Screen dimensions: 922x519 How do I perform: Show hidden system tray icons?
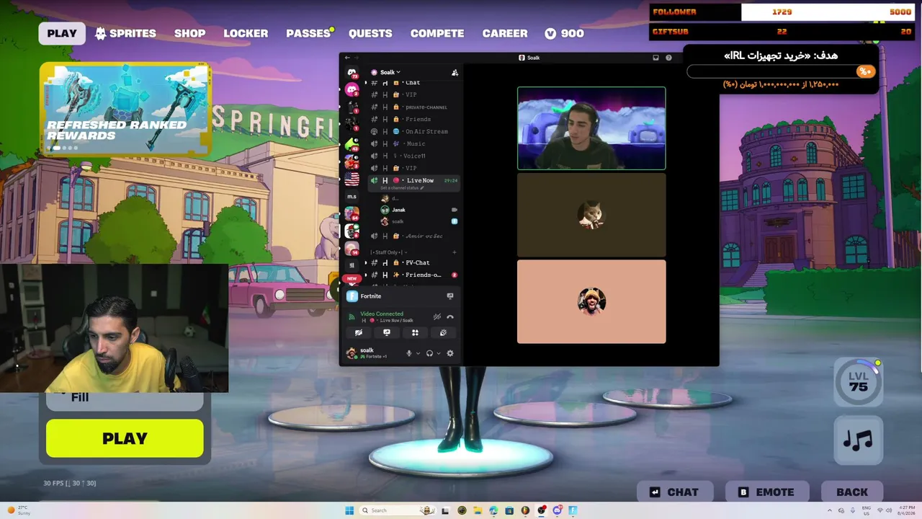(829, 510)
